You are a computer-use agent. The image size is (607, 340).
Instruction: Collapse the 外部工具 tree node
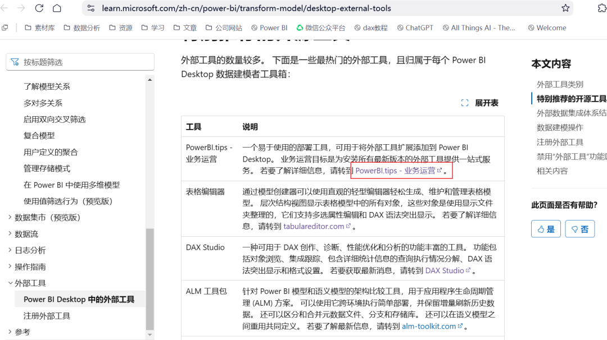(10, 283)
